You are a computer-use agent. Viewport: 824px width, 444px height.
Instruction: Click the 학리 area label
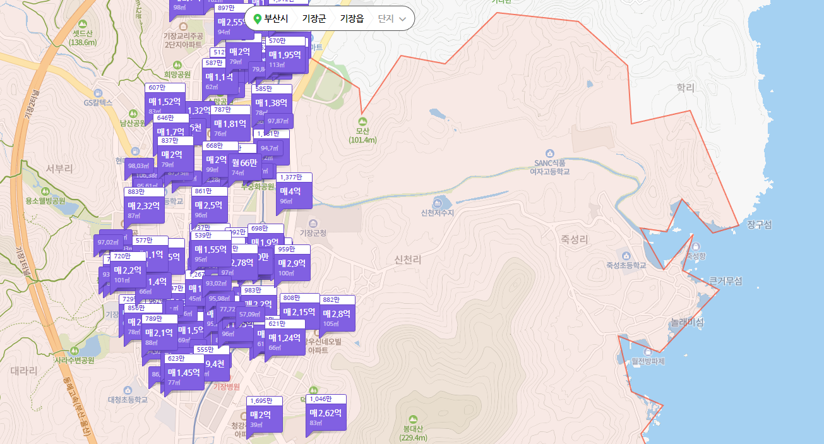pos(685,88)
